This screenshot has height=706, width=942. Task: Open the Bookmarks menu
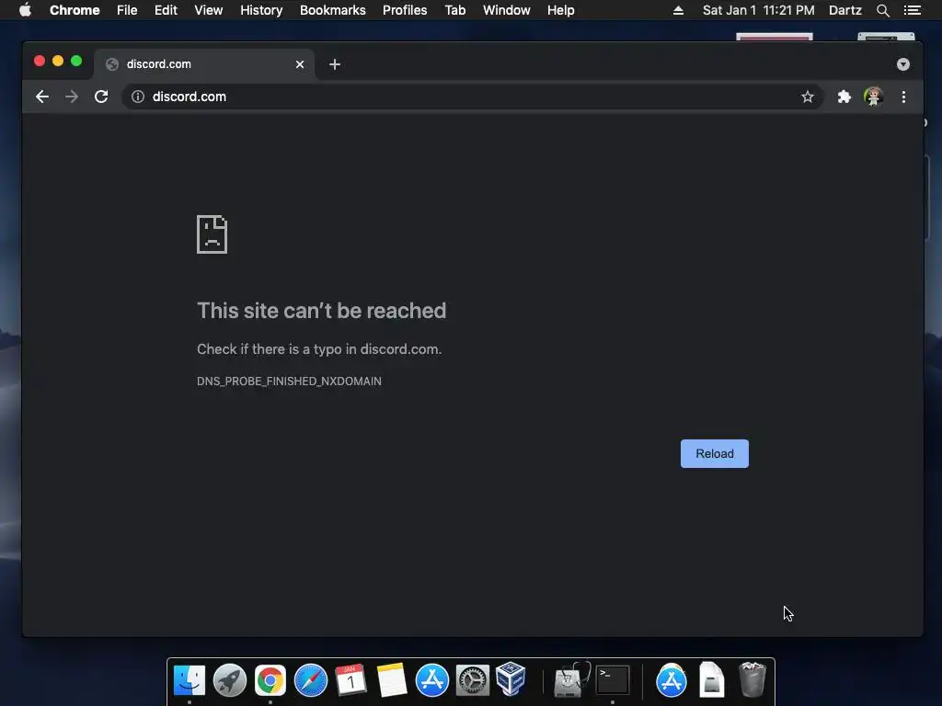[x=333, y=10]
